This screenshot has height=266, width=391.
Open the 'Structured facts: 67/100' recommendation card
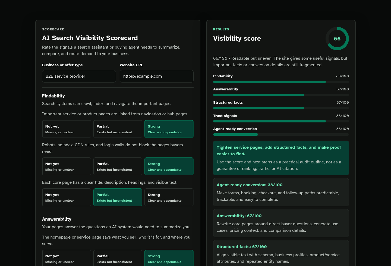(x=281, y=253)
